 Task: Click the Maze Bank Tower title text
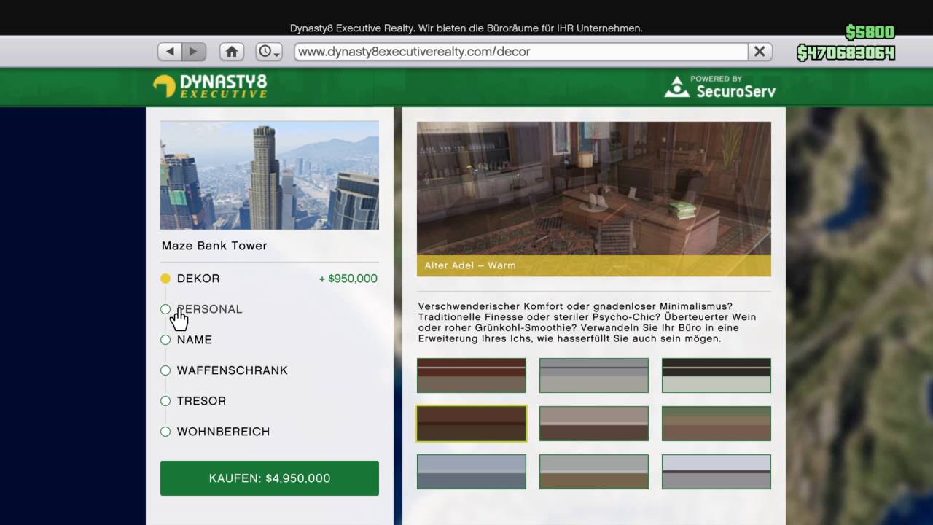pyautogui.click(x=214, y=246)
